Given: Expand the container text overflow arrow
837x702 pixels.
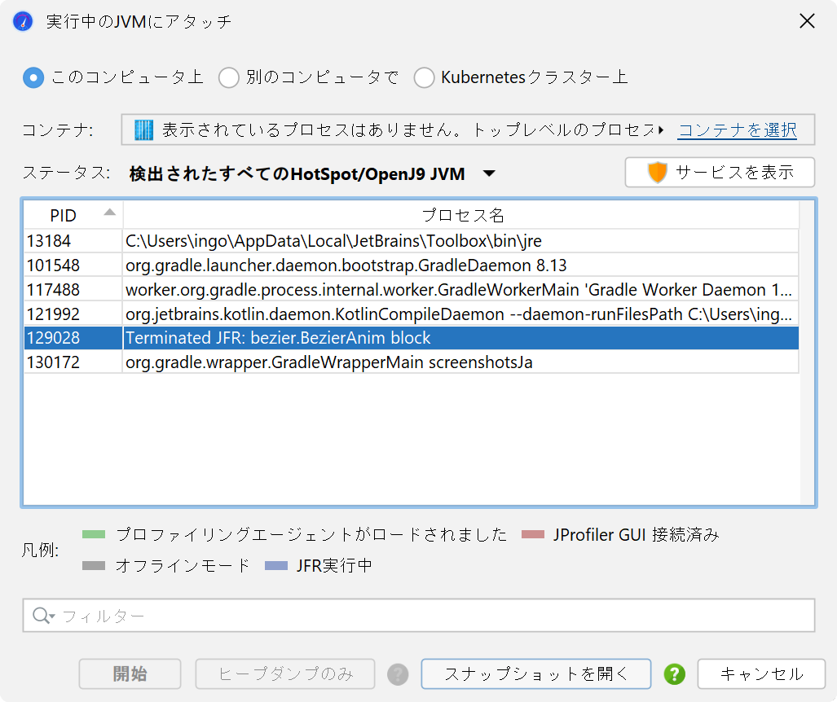Looking at the screenshot, I should 661,129.
